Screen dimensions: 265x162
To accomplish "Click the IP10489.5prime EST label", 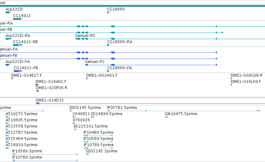I will 98,133.
